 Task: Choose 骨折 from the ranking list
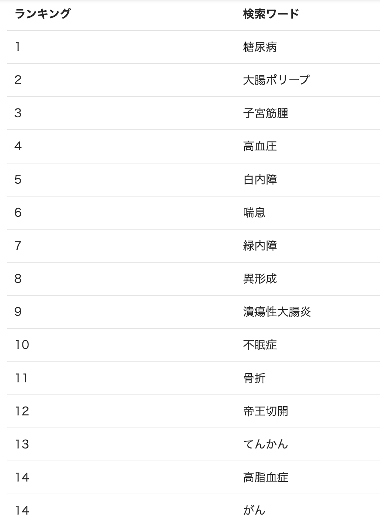pos(254,378)
